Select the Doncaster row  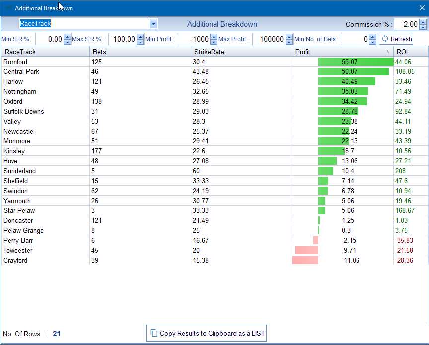(215, 220)
